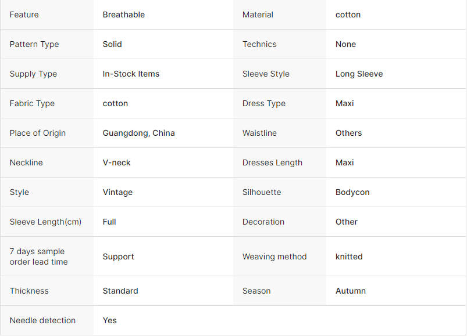467x336 pixels.
Task: Click the Feature label cell
Action: coord(47,15)
